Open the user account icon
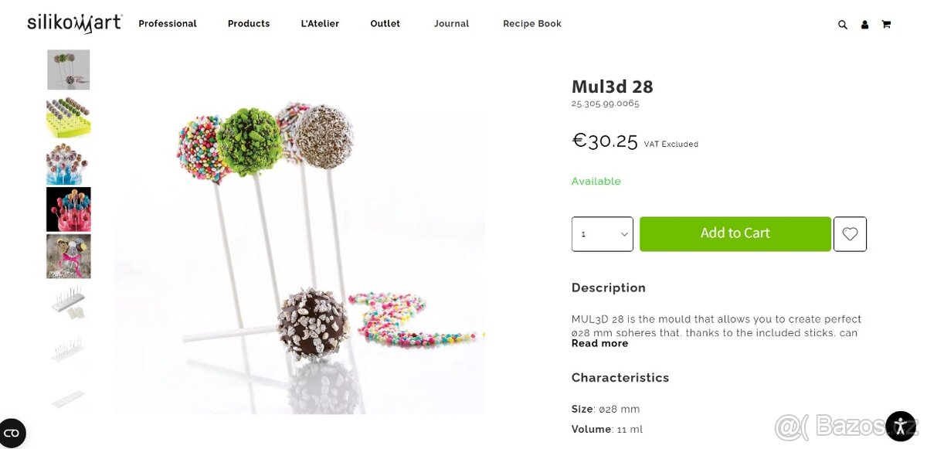Image resolution: width=927 pixels, height=449 pixels. point(864,25)
